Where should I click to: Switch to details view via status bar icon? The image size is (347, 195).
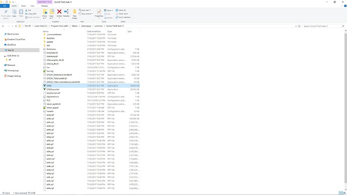pos(340,193)
